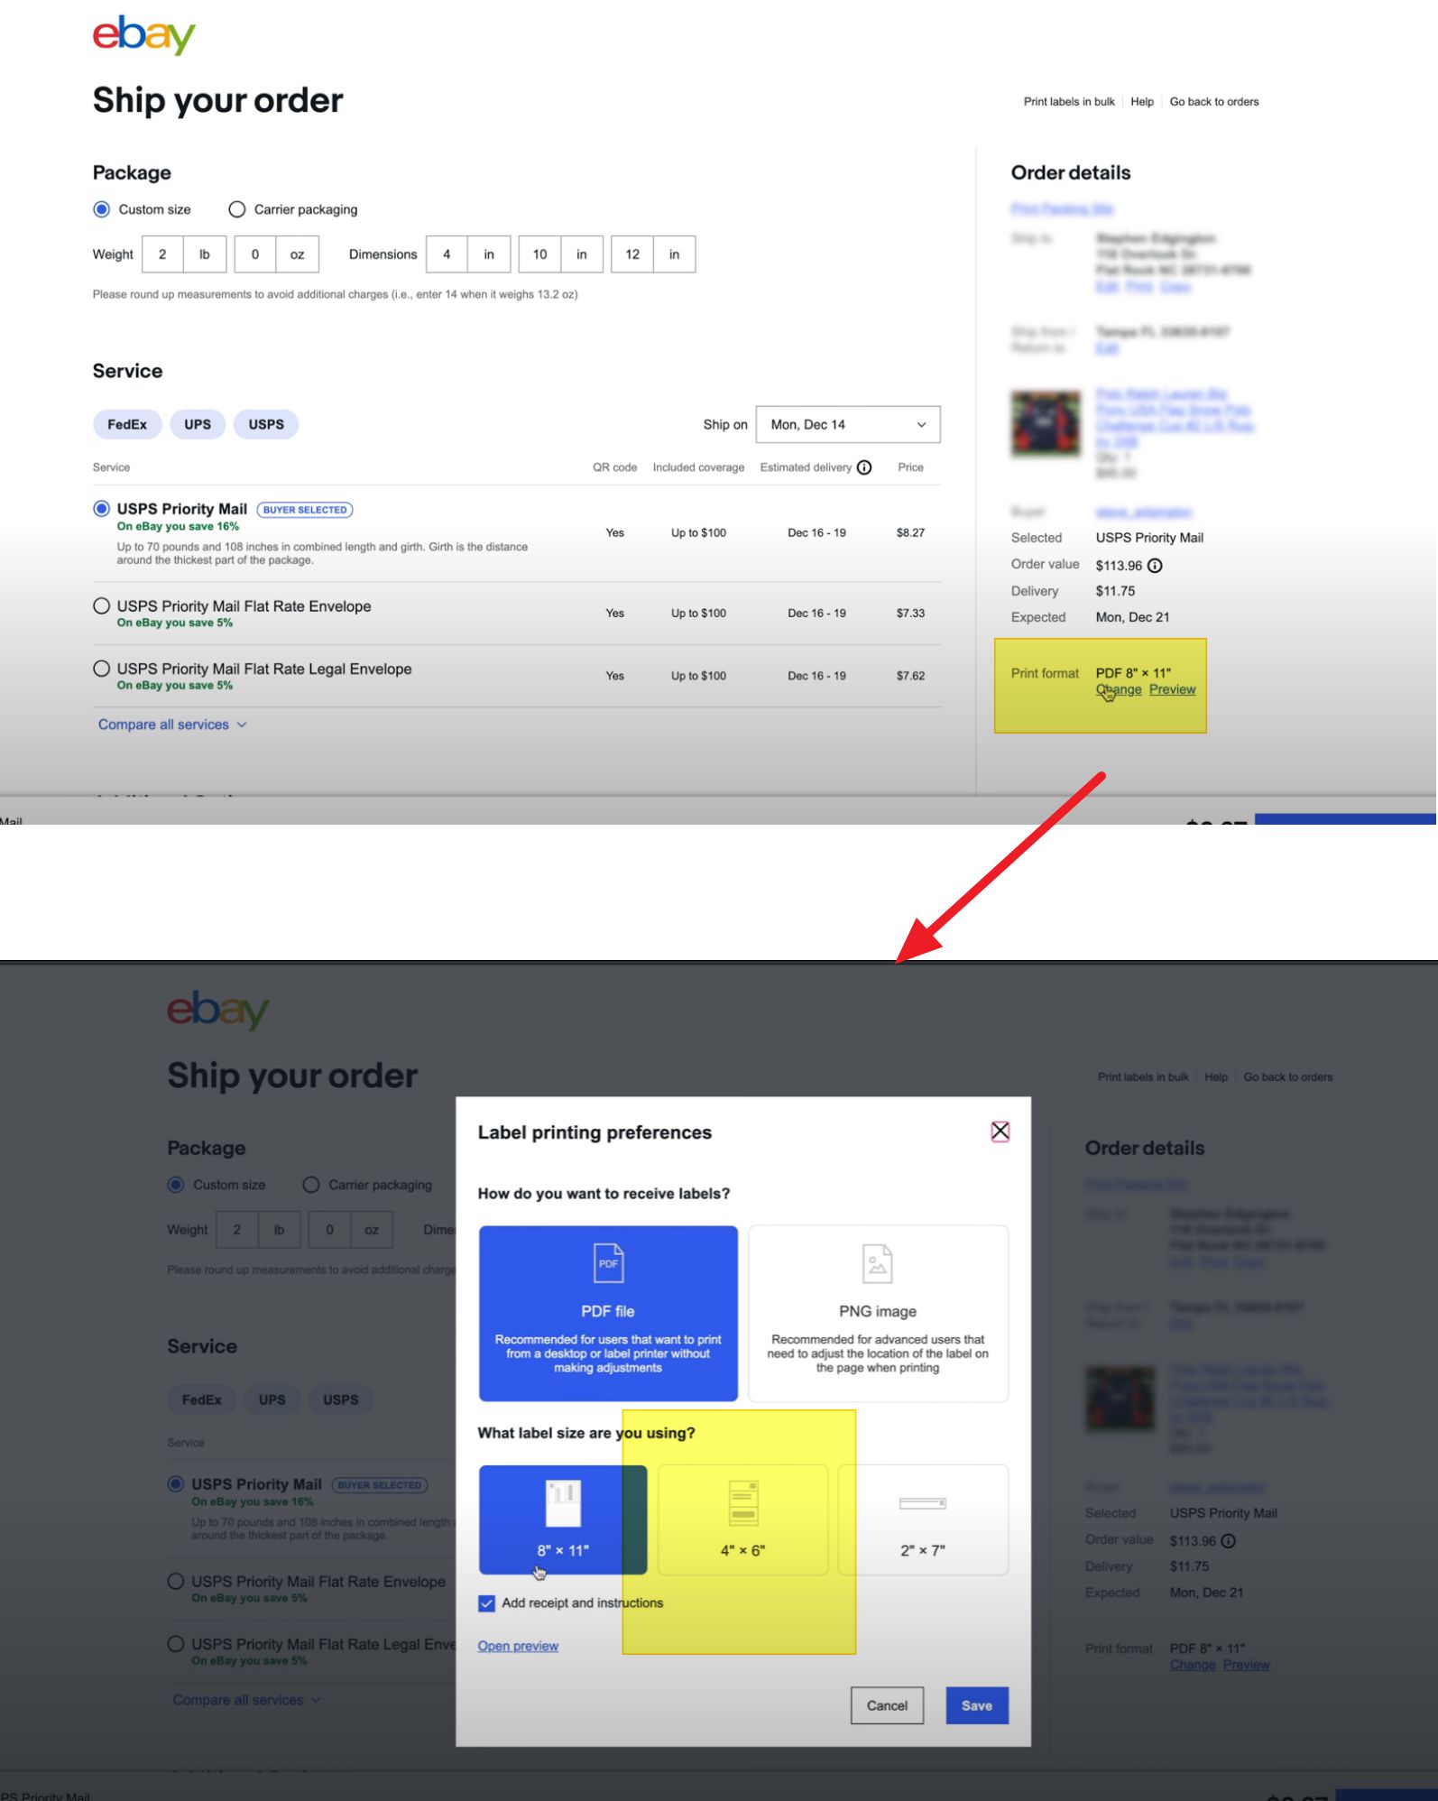Close the Label printing preferences dialog
The height and width of the screenshot is (1801, 1438).
[x=1000, y=1131]
